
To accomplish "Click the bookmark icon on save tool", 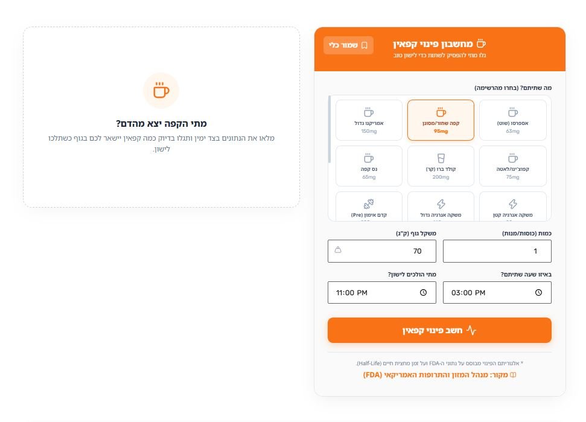I will click(365, 45).
